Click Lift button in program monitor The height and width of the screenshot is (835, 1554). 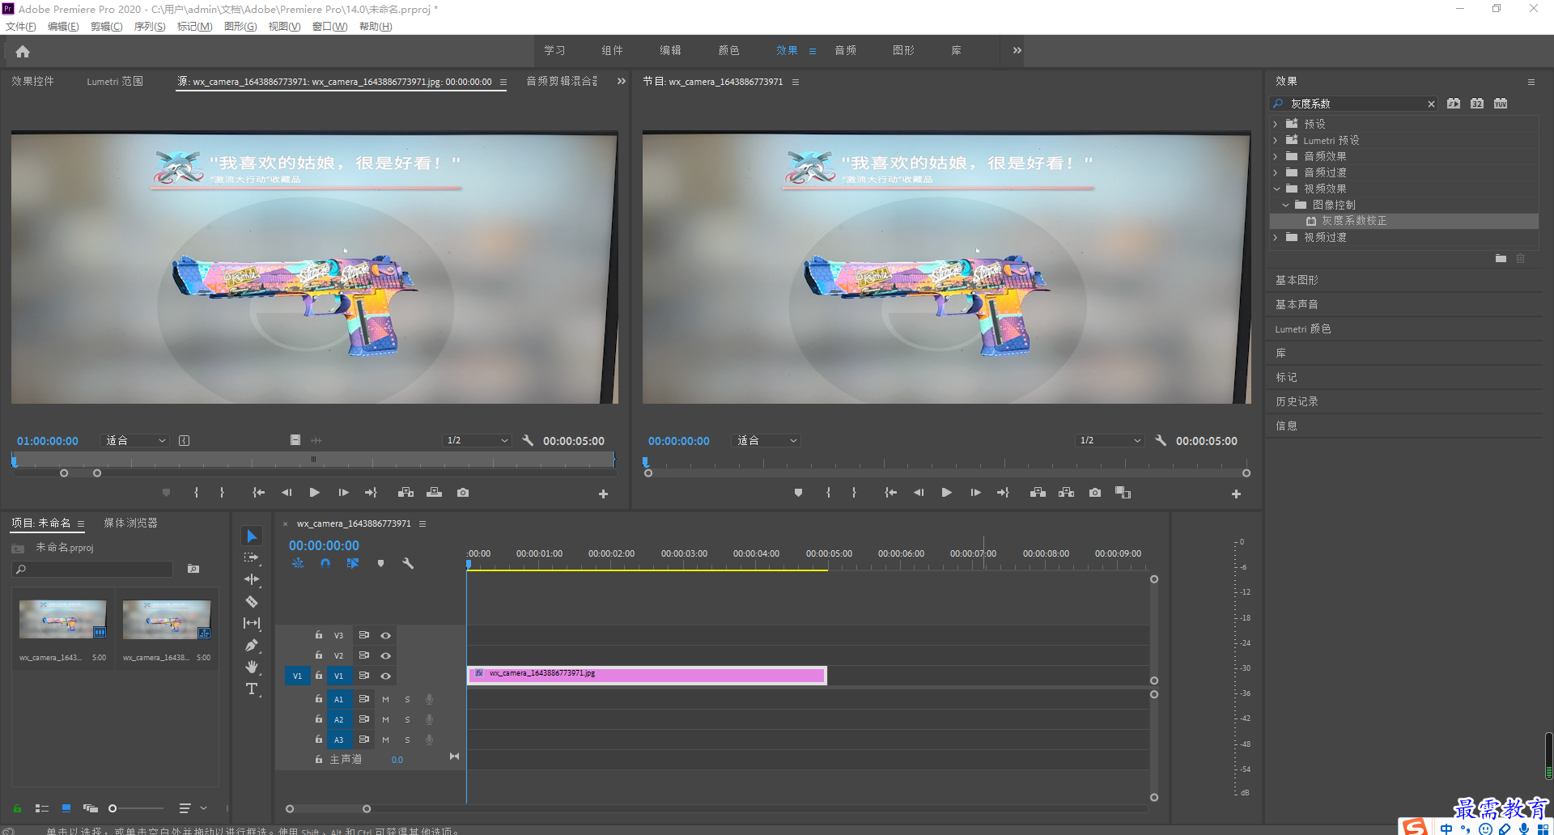pyautogui.click(x=1038, y=493)
